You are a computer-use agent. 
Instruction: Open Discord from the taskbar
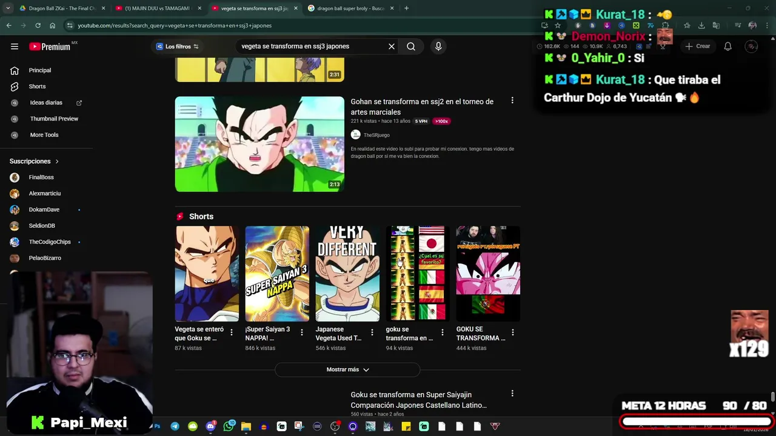point(210,426)
